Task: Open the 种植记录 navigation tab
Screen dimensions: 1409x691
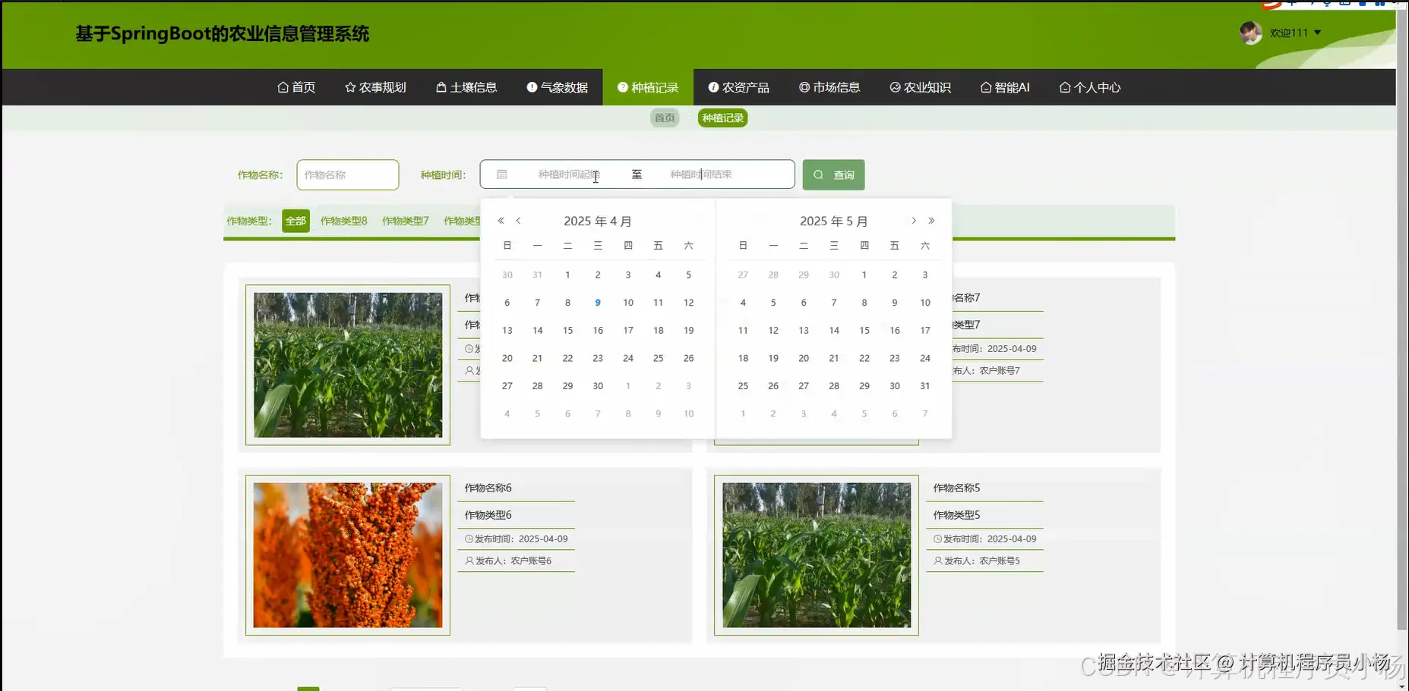Action: pos(648,87)
